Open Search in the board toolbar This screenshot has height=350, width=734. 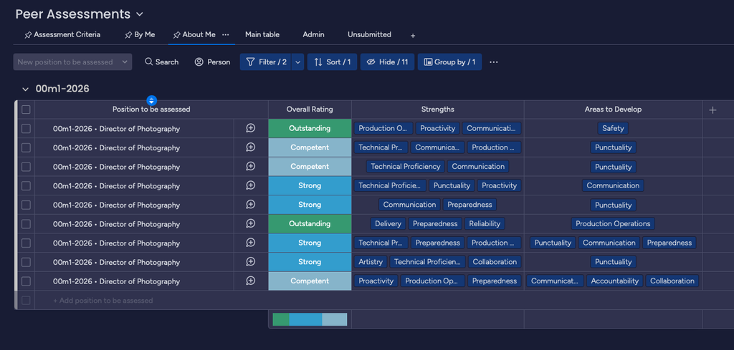161,62
